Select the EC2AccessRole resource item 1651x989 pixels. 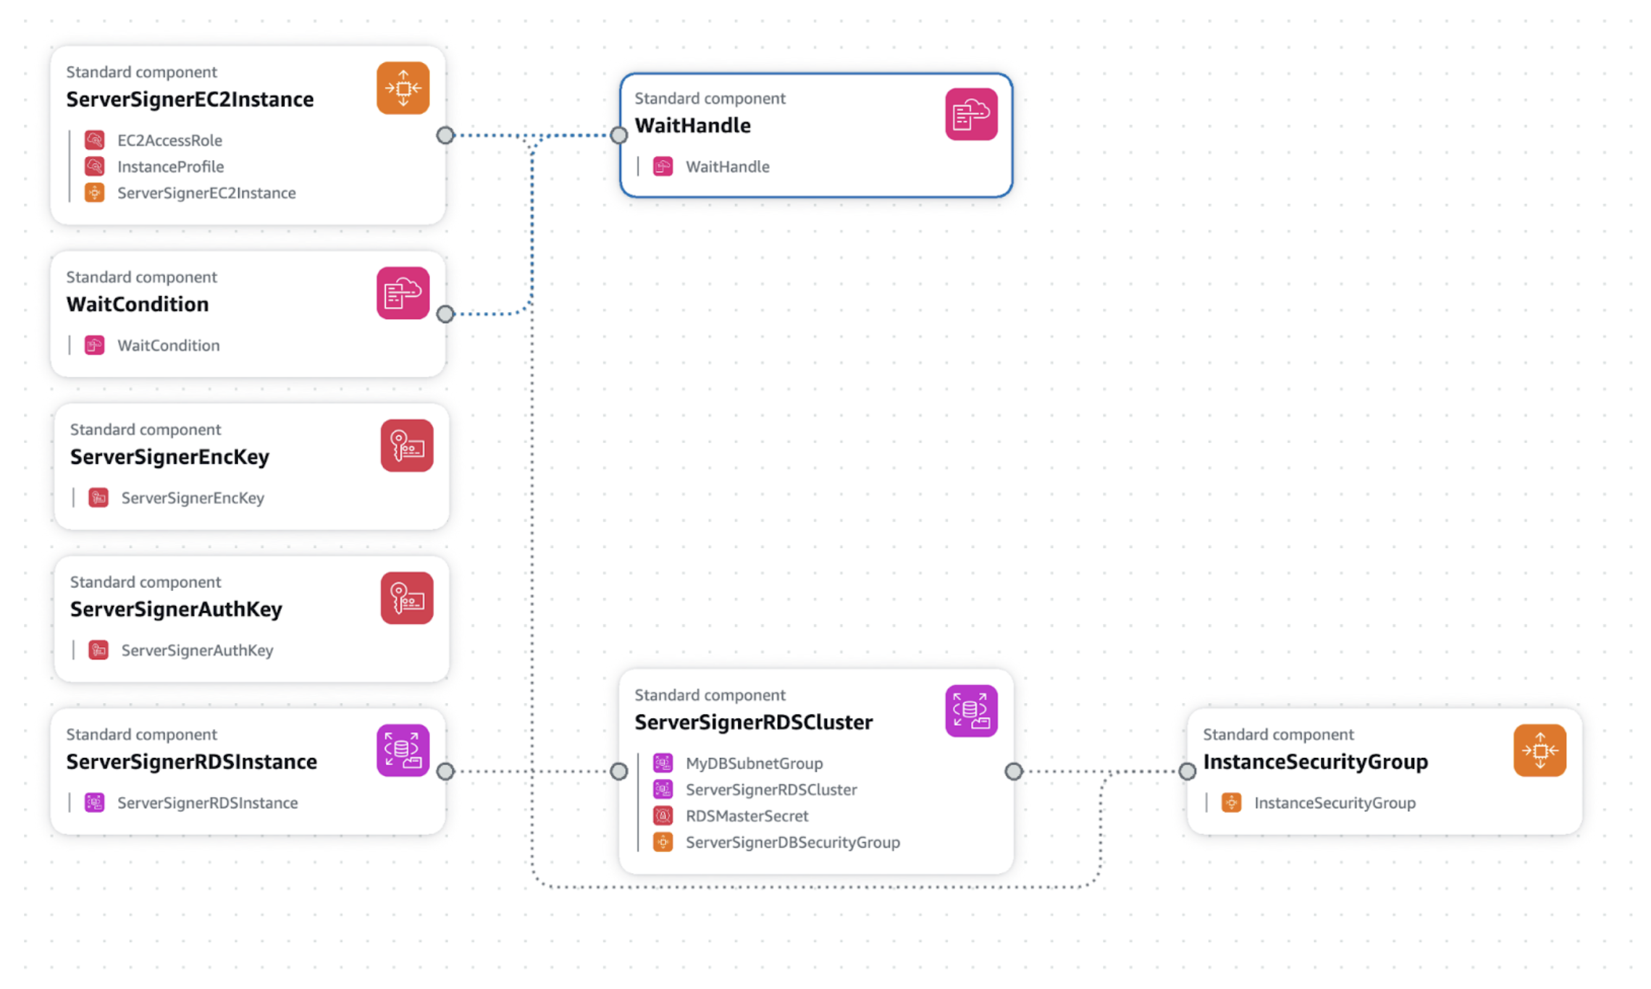click(169, 140)
